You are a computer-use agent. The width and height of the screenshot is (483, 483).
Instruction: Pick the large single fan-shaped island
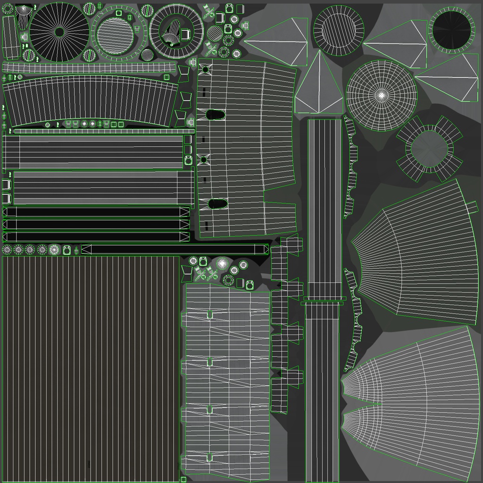415,252
